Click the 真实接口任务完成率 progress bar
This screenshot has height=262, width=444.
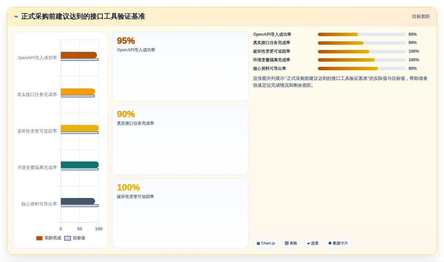pos(362,43)
